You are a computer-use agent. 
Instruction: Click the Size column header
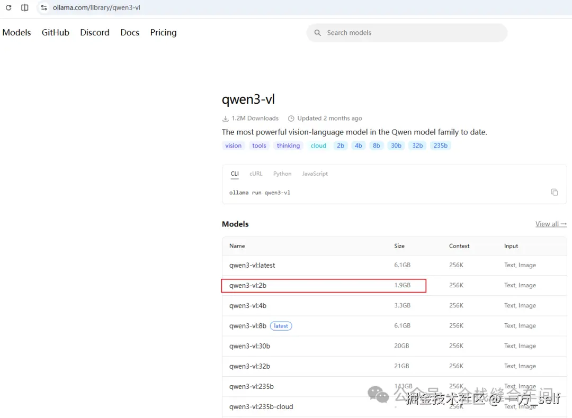(x=399, y=246)
